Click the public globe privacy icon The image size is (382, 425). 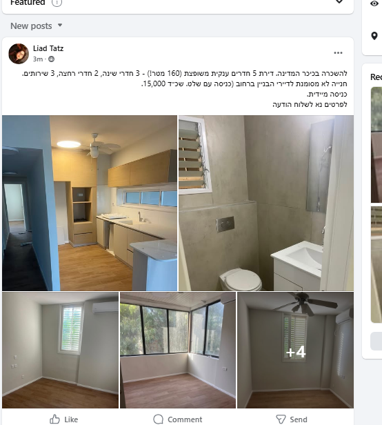(x=51, y=59)
